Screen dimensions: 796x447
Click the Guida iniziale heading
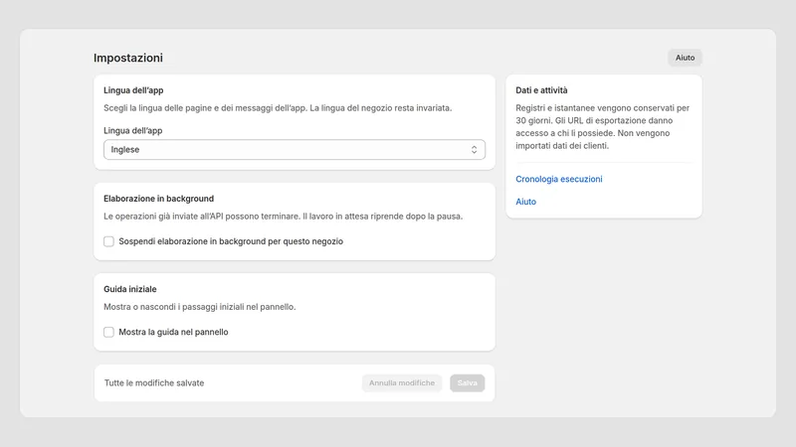130,289
